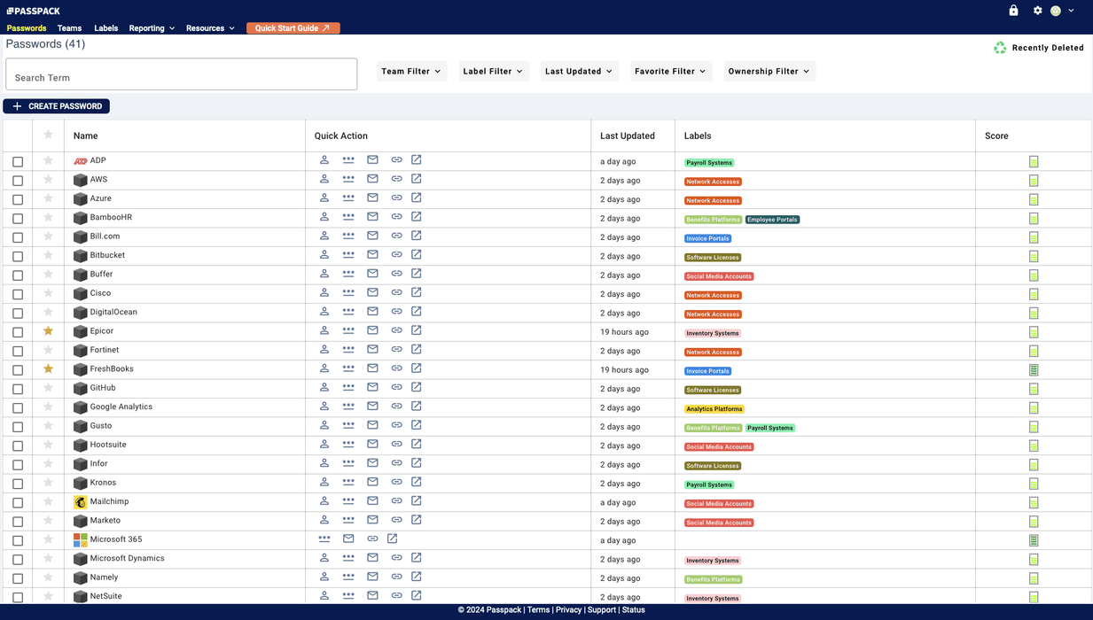Open the Quick Start Guide
Screen dimensions: 1093x620
tap(293, 27)
